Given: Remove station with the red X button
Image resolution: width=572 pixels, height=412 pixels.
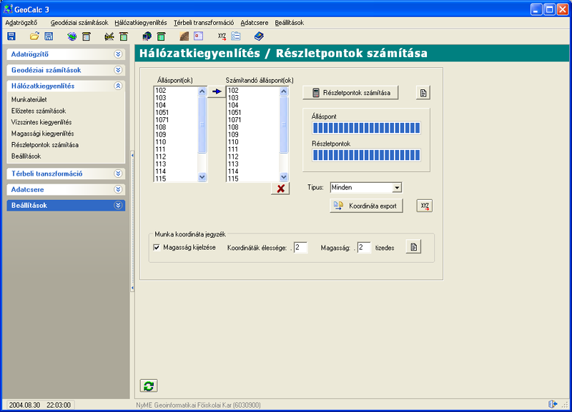Looking at the screenshot, I should pyautogui.click(x=280, y=189).
